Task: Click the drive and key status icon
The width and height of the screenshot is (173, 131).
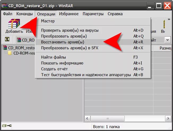Action: (7, 126)
